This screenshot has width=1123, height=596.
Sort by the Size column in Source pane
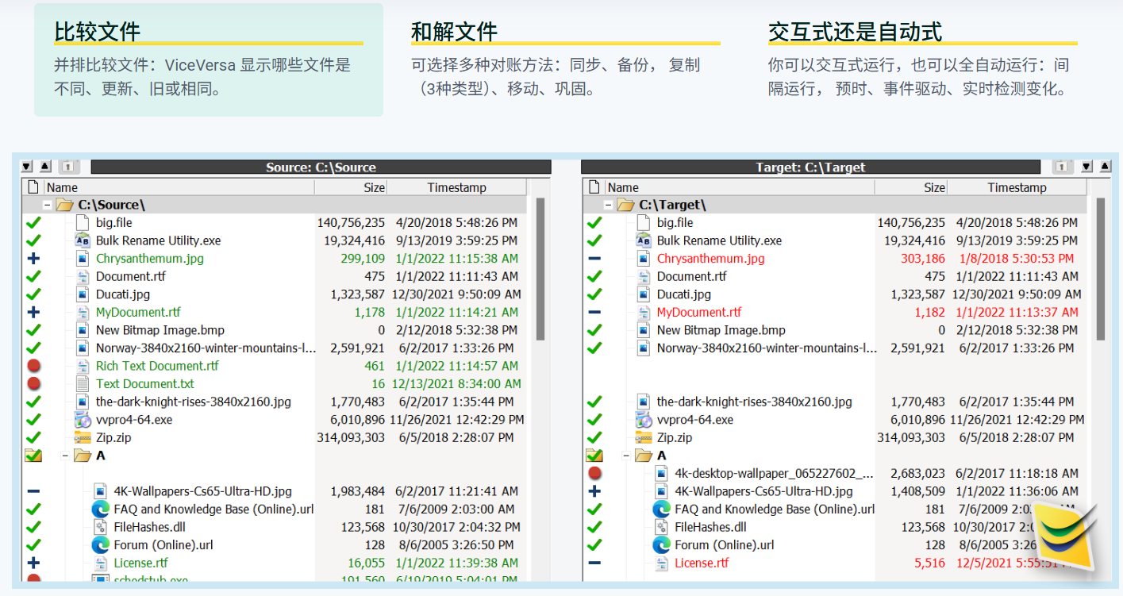[x=351, y=187]
